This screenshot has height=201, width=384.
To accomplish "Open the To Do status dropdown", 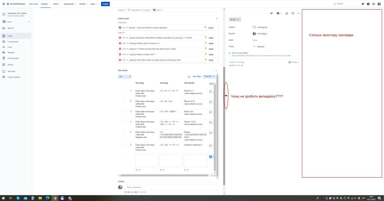I will pyautogui.click(x=235, y=20).
